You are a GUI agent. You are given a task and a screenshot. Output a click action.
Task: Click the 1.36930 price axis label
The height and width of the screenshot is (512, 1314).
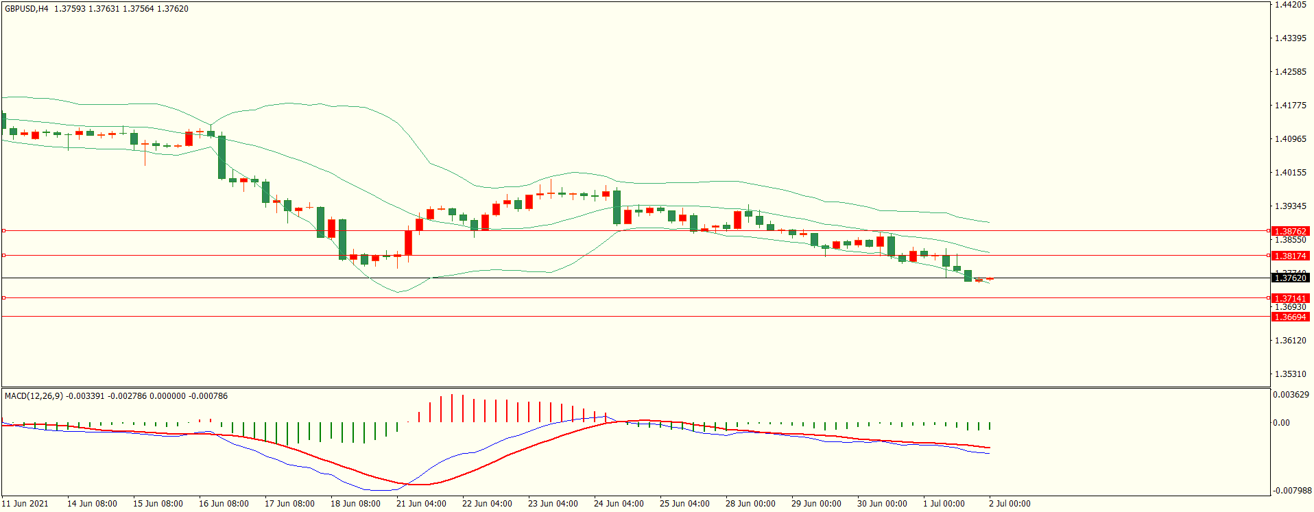[x=1291, y=308]
